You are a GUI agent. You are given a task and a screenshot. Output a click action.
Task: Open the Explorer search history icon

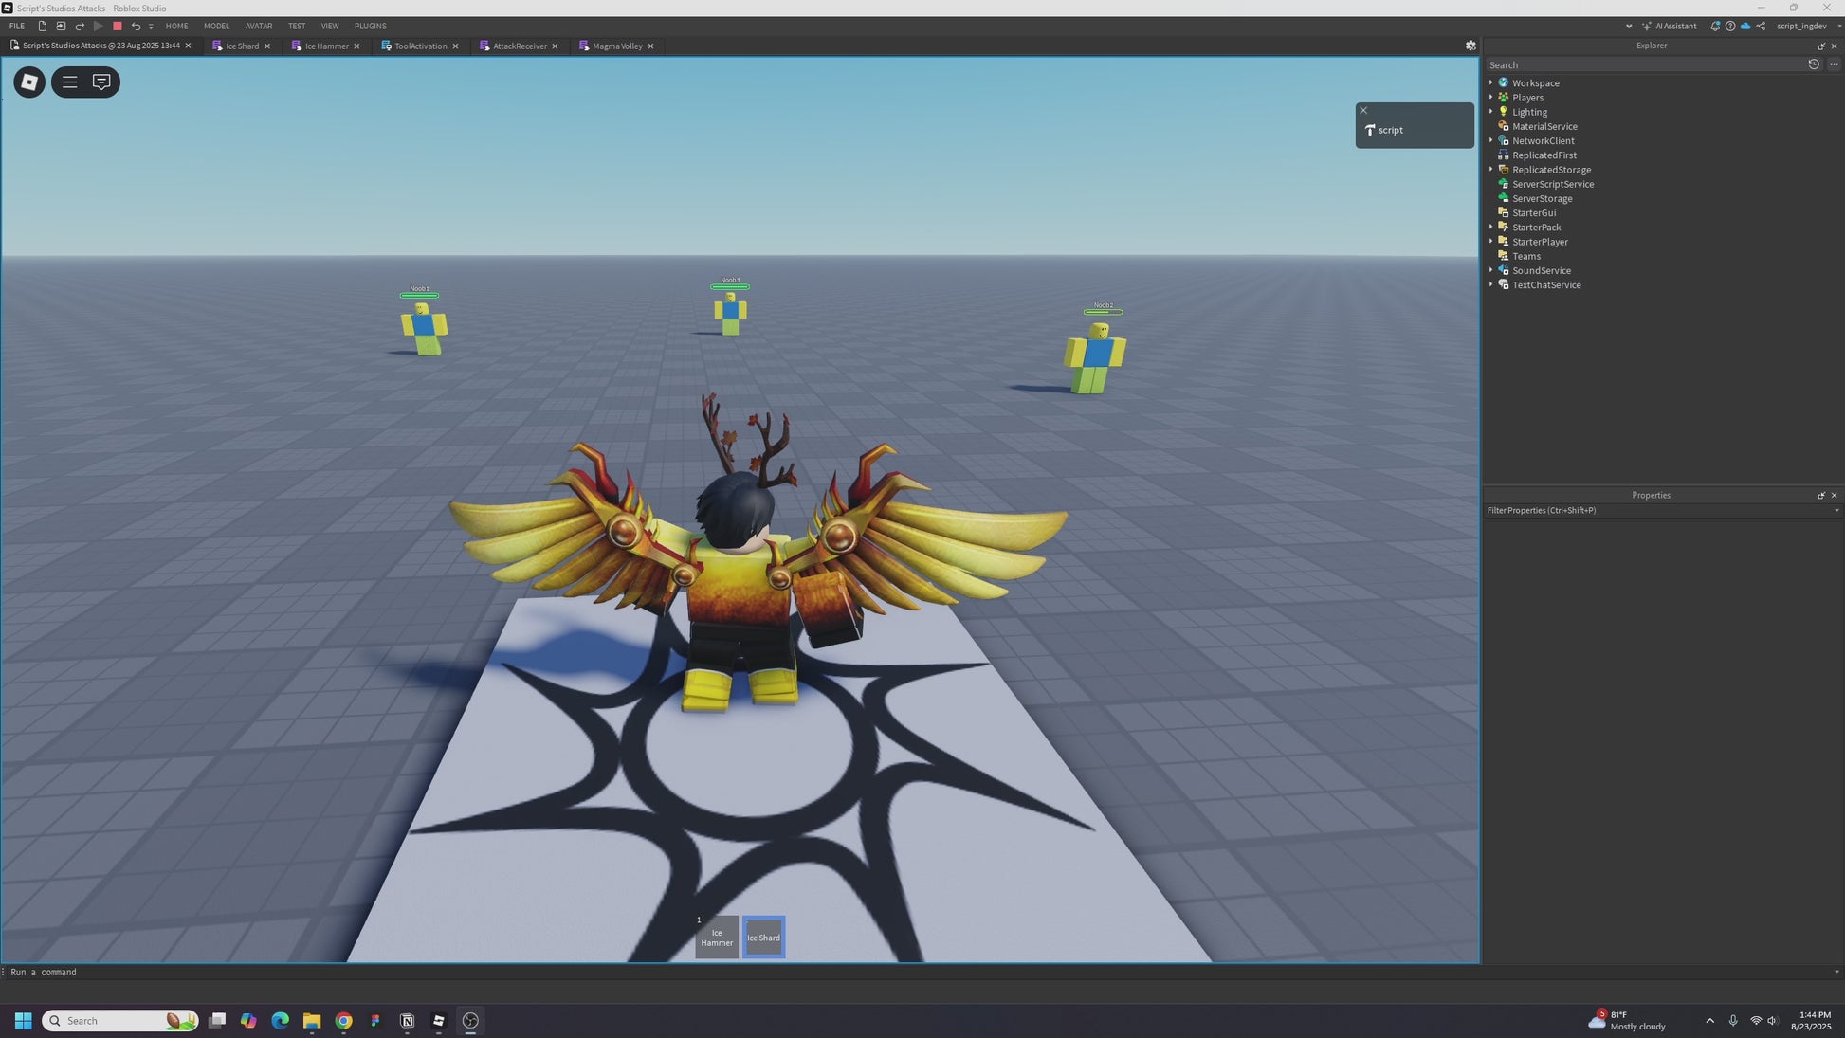1814,64
